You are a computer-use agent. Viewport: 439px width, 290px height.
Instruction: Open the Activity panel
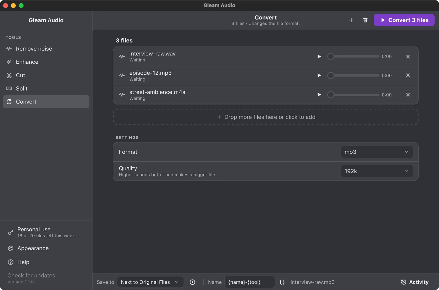pos(415,282)
